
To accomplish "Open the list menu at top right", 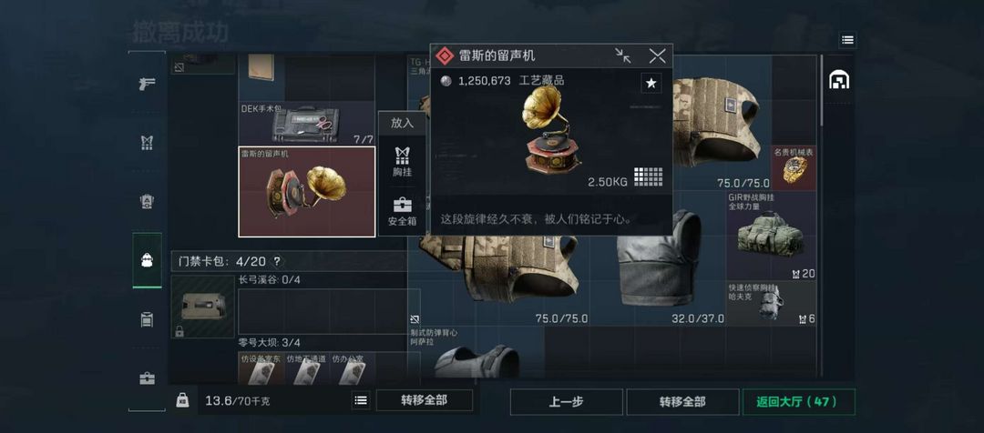I will pyautogui.click(x=847, y=40).
